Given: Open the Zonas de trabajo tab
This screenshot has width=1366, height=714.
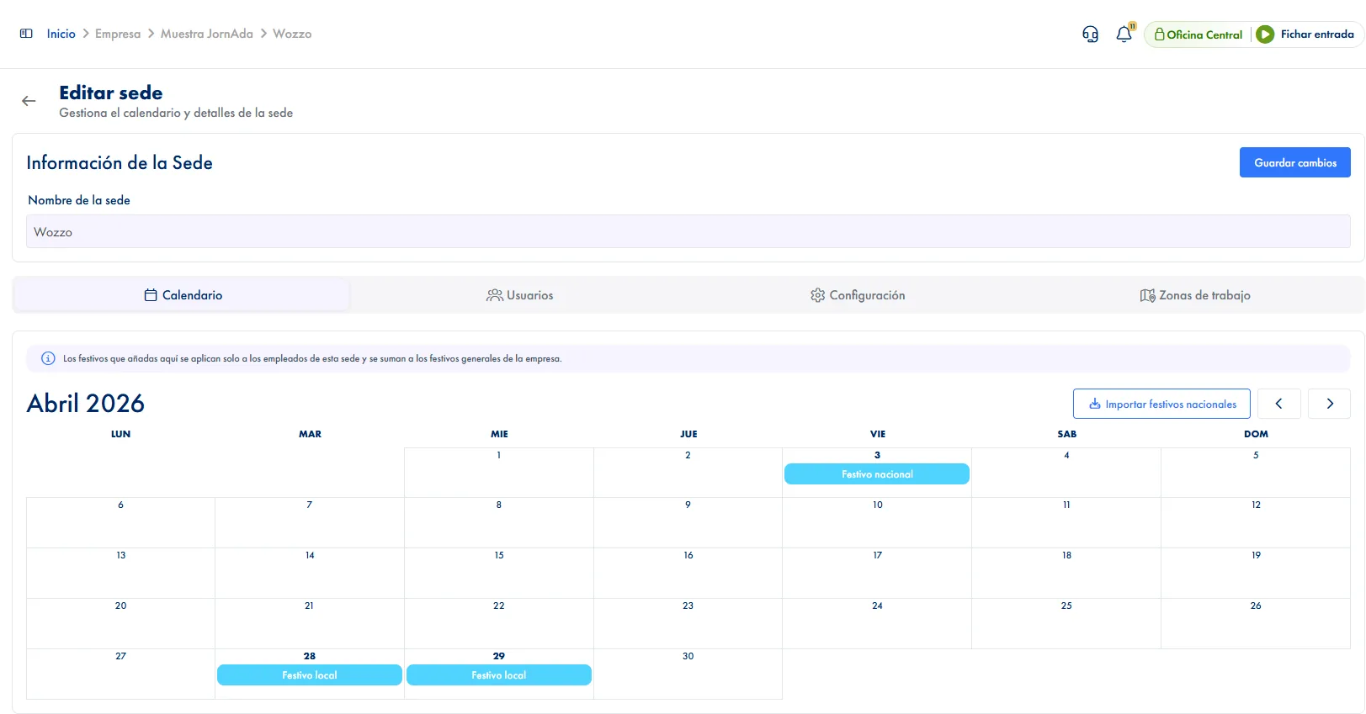Looking at the screenshot, I should point(1194,295).
